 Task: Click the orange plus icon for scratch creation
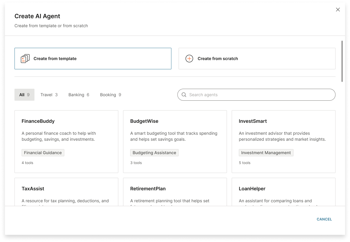pos(189,59)
